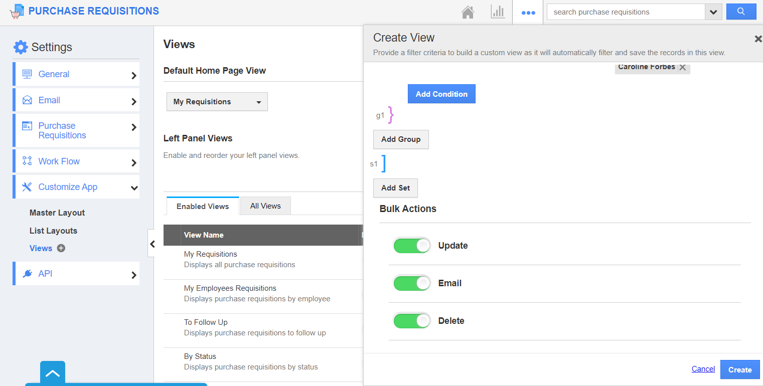Screen dimensions: 763x386
Task: Click the API plug icon in sidebar
Action: [27, 274]
